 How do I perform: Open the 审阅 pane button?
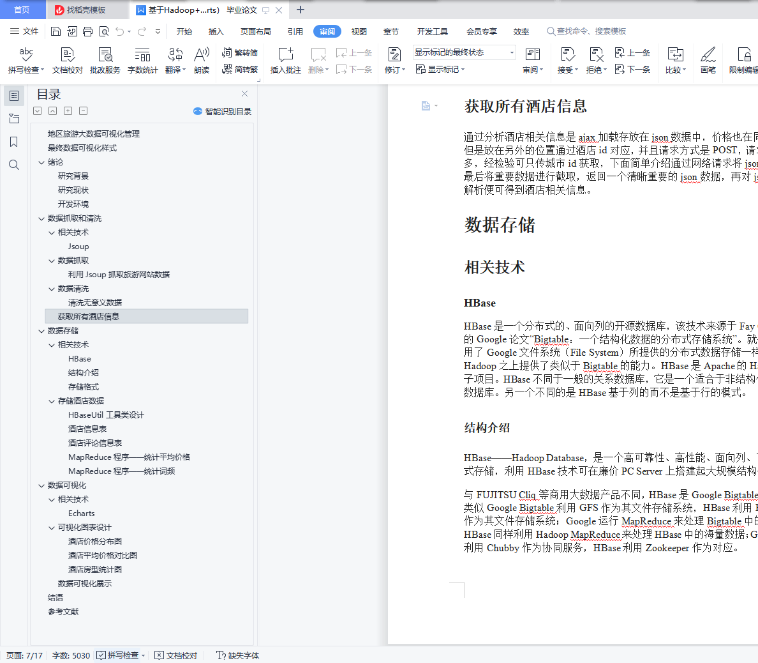coord(533,61)
